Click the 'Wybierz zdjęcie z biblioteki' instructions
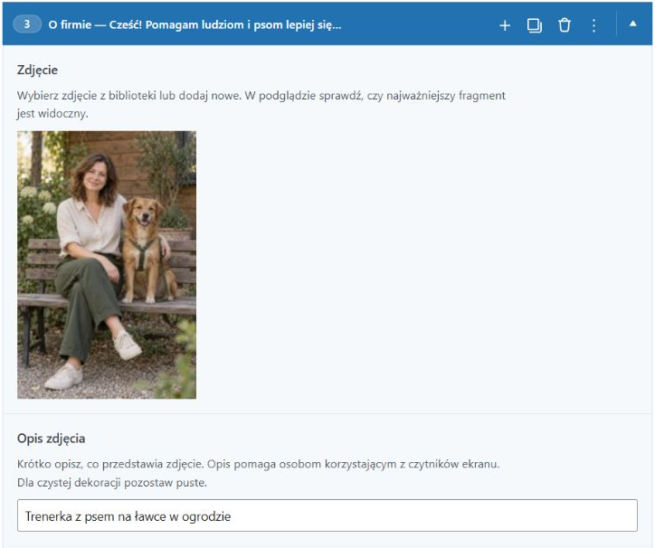The image size is (655, 548). [x=261, y=104]
